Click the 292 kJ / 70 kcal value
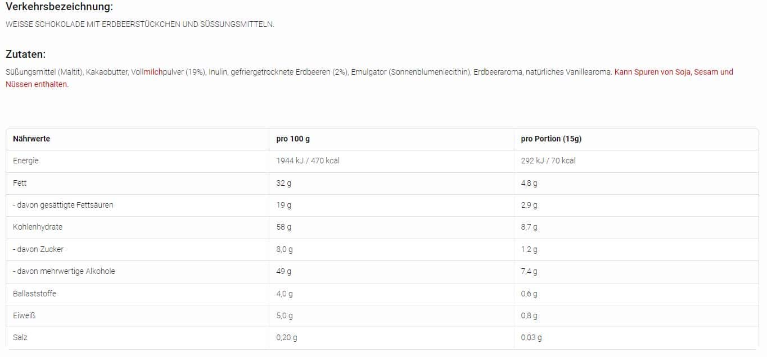The image size is (767, 357). [548, 161]
